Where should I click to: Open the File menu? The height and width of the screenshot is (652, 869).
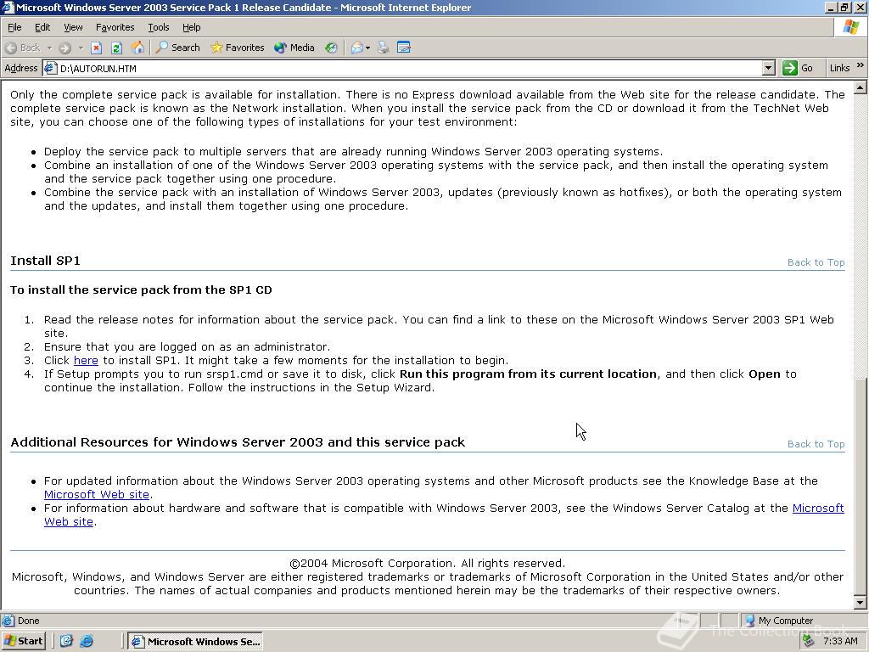click(14, 27)
